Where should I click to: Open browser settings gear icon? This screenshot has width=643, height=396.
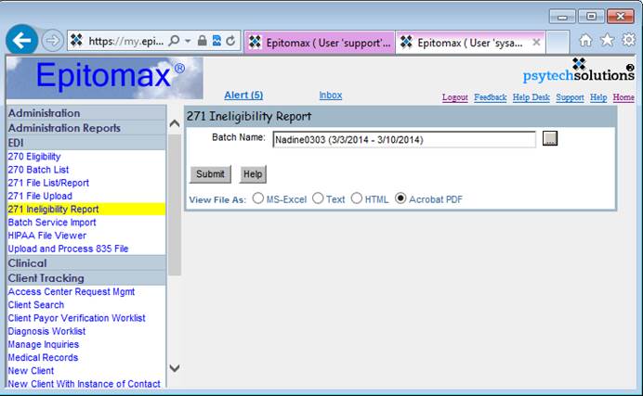[628, 40]
